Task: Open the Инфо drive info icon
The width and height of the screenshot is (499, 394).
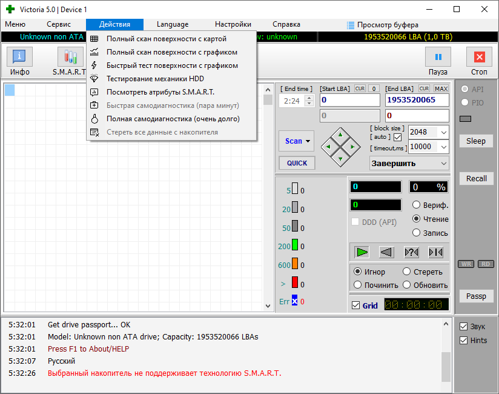Action: pos(19,56)
